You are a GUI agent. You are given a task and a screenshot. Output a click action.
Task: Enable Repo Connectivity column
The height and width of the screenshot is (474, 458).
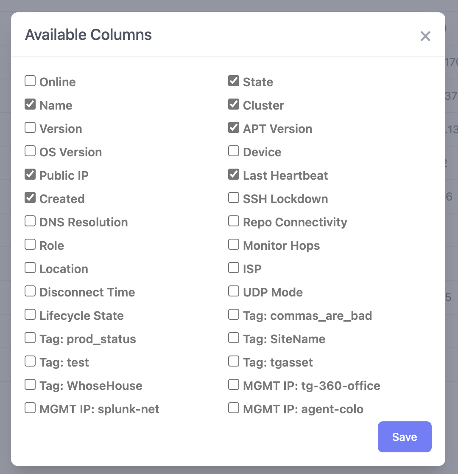coord(234,221)
